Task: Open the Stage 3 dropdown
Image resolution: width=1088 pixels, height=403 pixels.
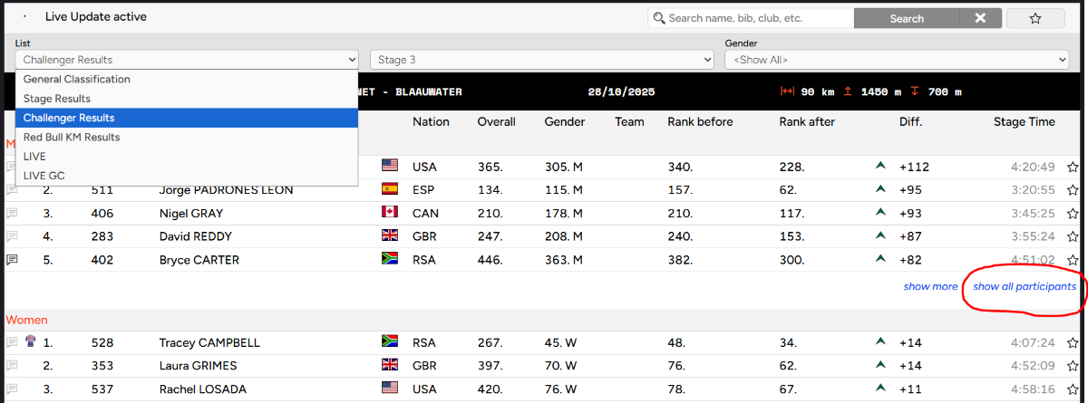Action: [541, 60]
